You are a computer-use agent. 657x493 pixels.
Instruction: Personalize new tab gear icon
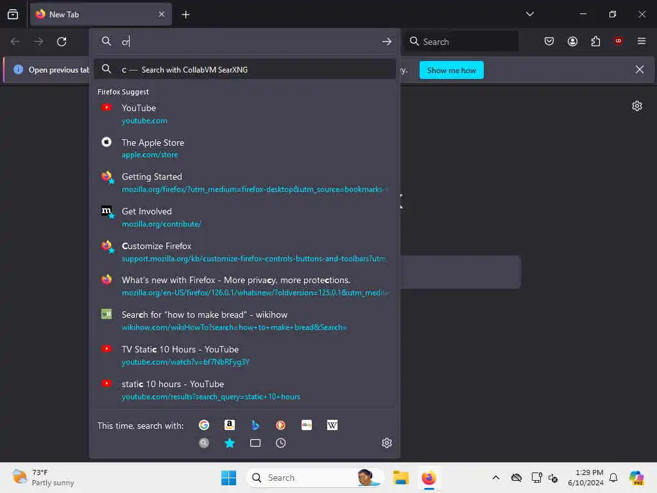point(636,106)
